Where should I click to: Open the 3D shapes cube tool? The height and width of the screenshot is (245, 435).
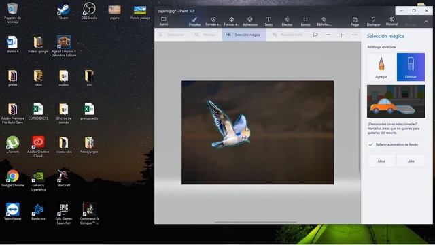[x=231, y=21]
